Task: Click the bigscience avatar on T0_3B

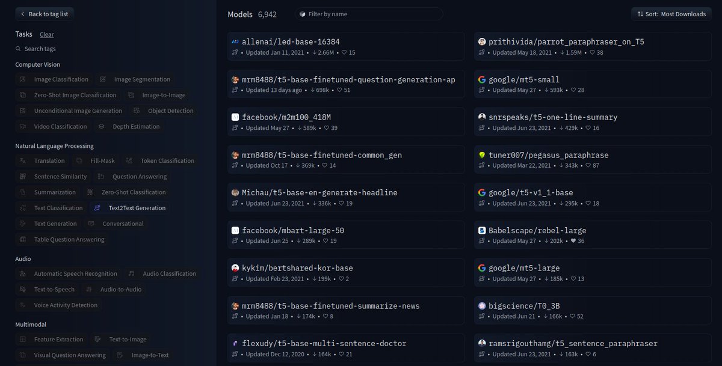Action: tap(482, 306)
